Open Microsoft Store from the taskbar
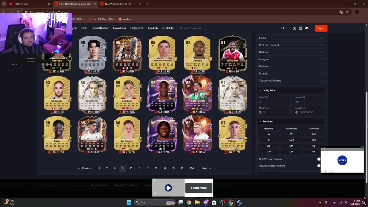The height and width of the screenshot is (207, 368). pos(214,202)
